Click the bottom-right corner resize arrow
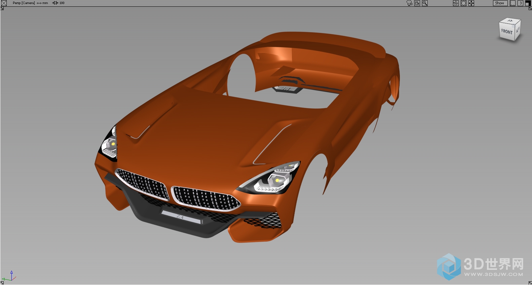The height and width of the screenshot is (285, 532). click(x=530, y=283)
